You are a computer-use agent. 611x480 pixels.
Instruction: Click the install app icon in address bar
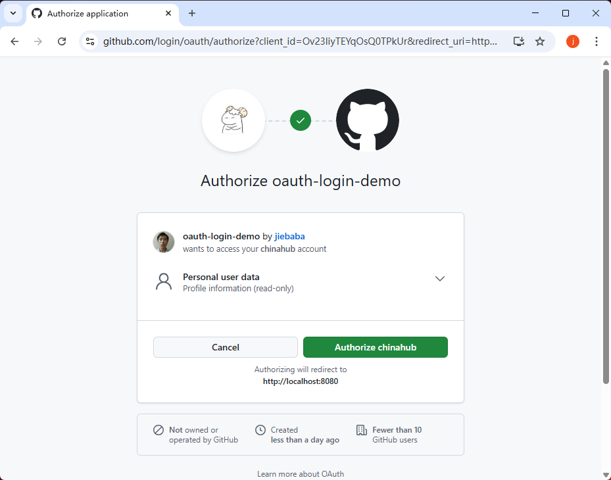(519, 41)
